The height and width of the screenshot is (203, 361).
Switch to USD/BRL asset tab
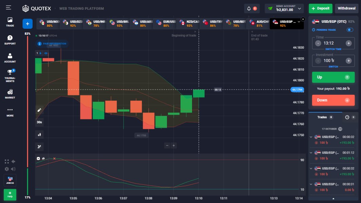(118, 23)
